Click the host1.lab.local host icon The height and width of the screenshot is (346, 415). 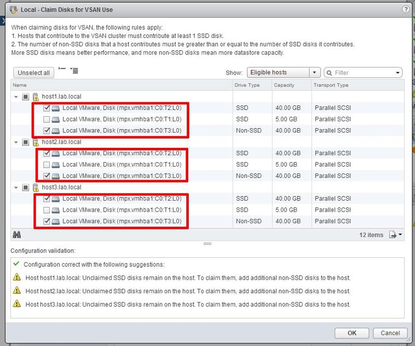pos(36,97)
